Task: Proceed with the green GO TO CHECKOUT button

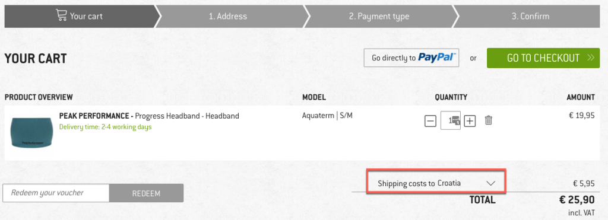Action: pyautogui.click(x=543, y=58)
